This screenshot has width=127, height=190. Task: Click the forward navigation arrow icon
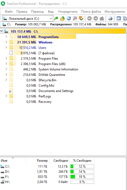click(x=96, y=19)
